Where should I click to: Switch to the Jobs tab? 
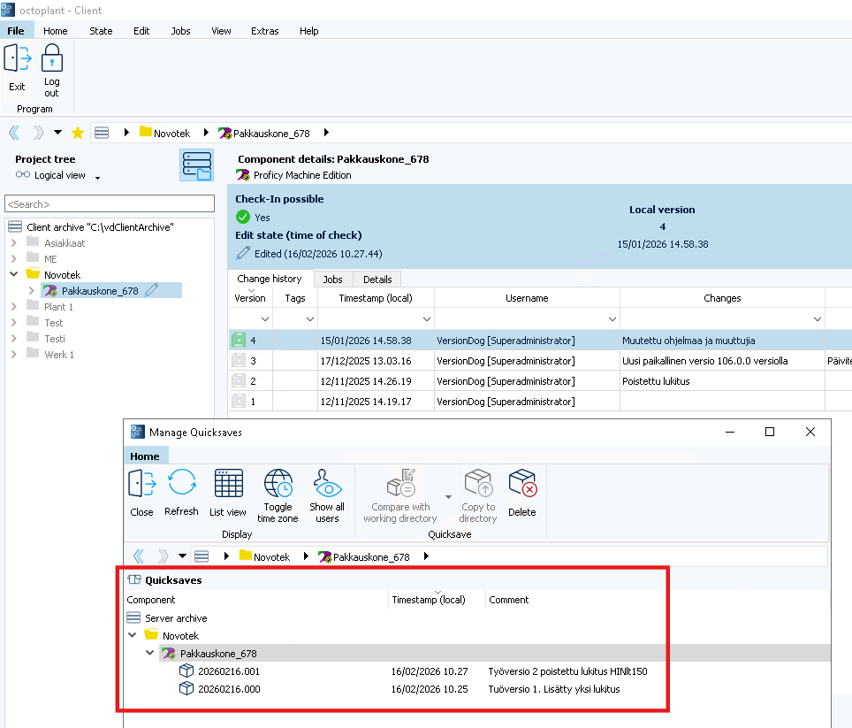332,280
